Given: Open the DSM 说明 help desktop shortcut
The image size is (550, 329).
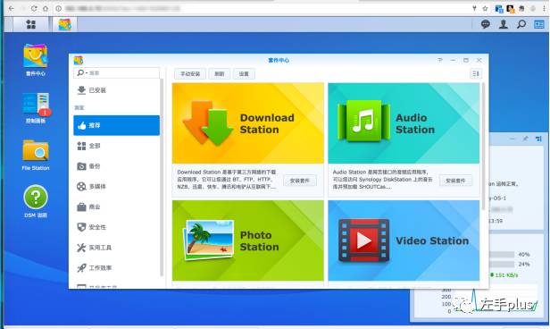Looking at the screenshot, I should pos(36,201).
